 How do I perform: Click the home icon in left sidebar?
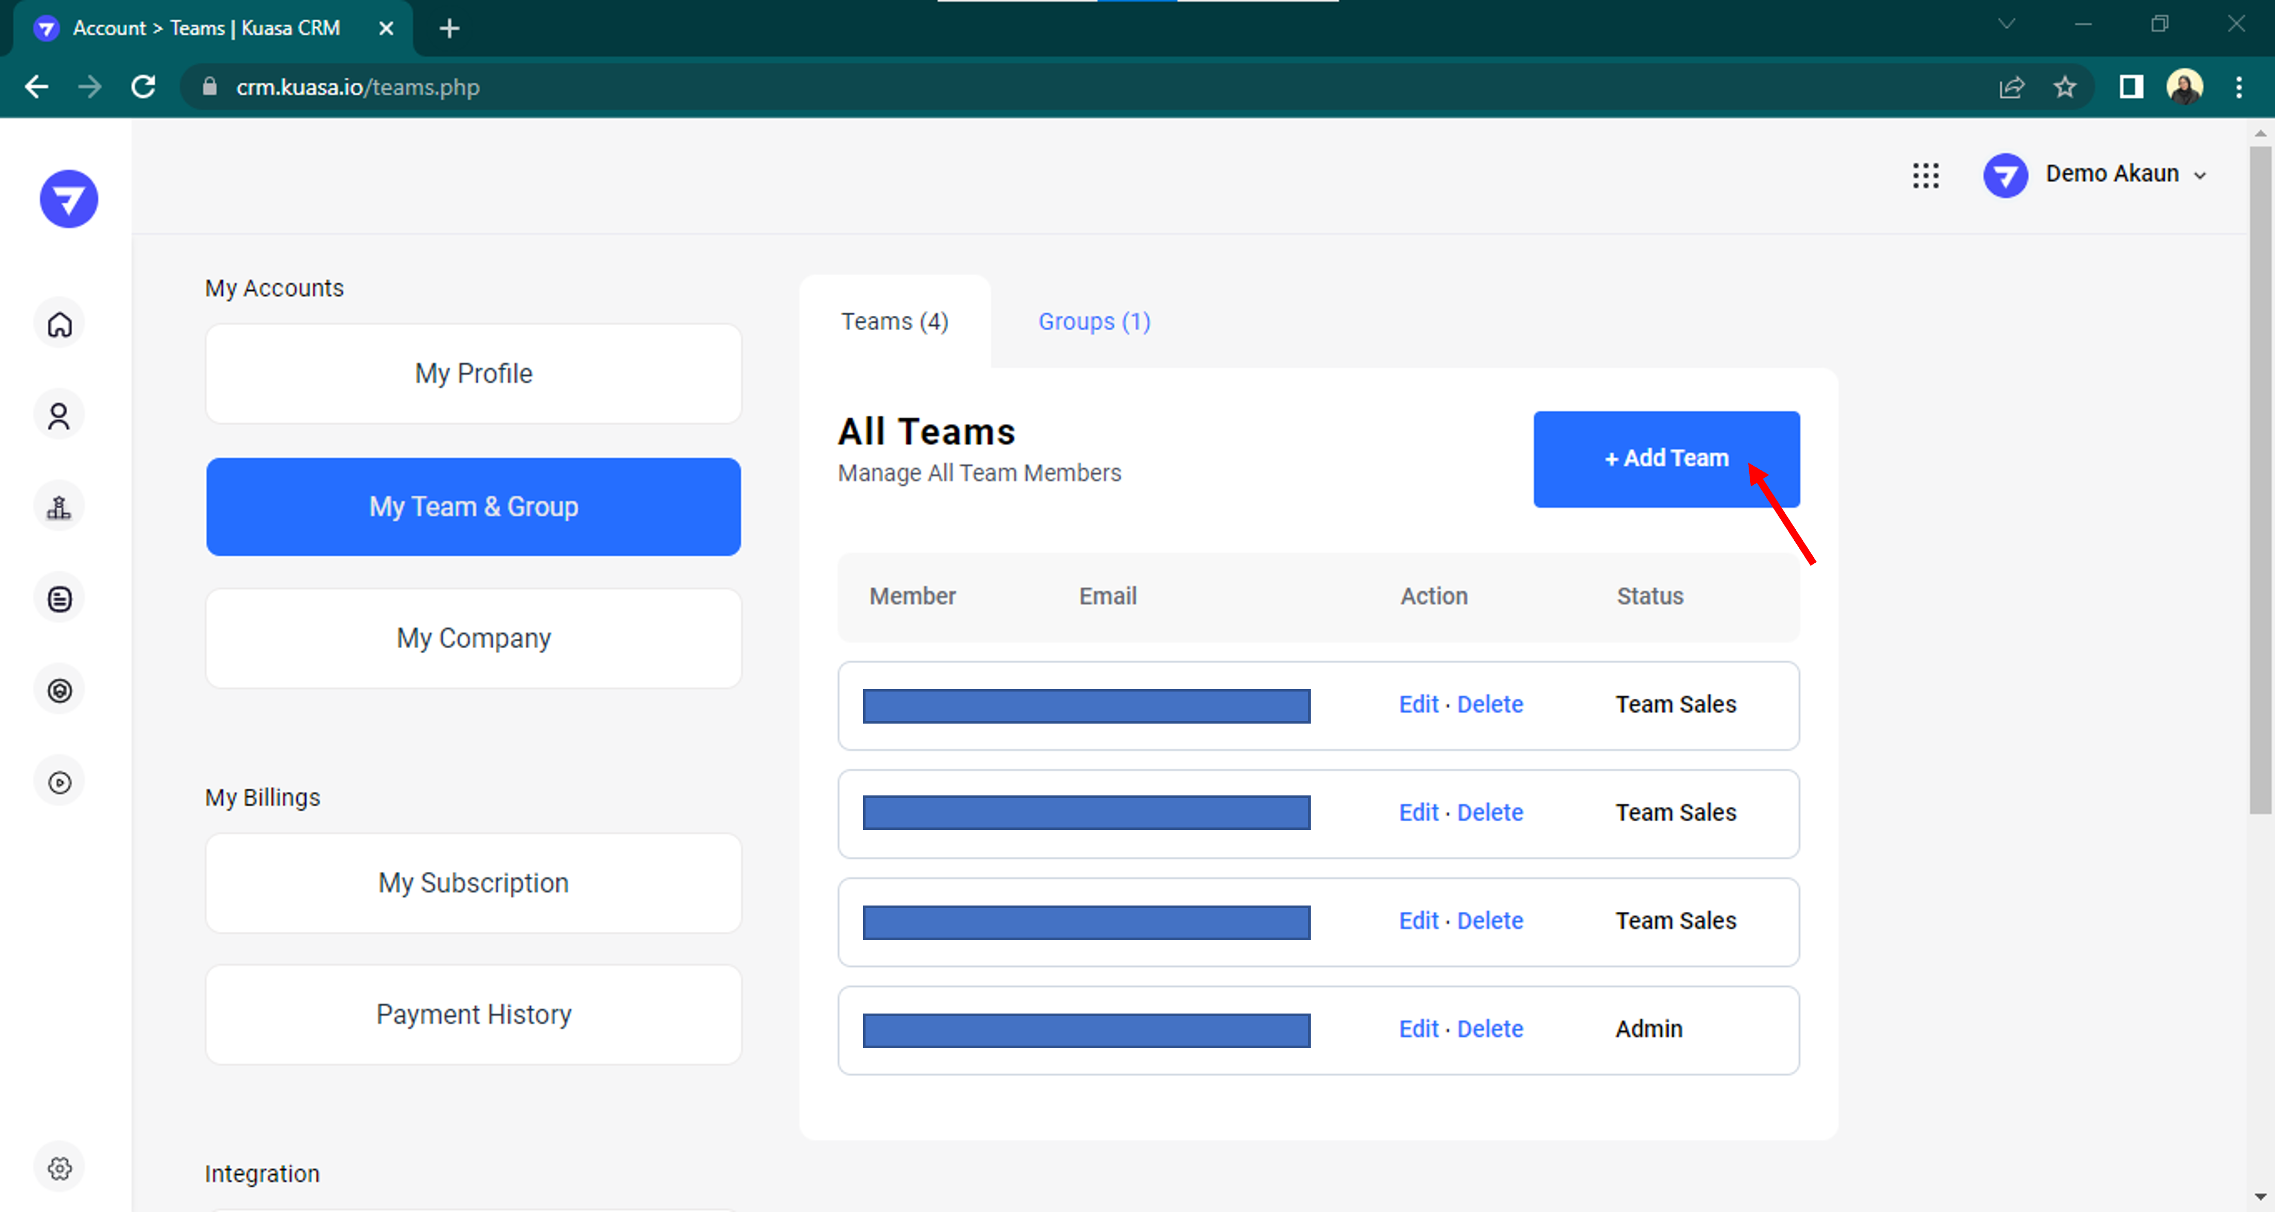click(59, 325)
